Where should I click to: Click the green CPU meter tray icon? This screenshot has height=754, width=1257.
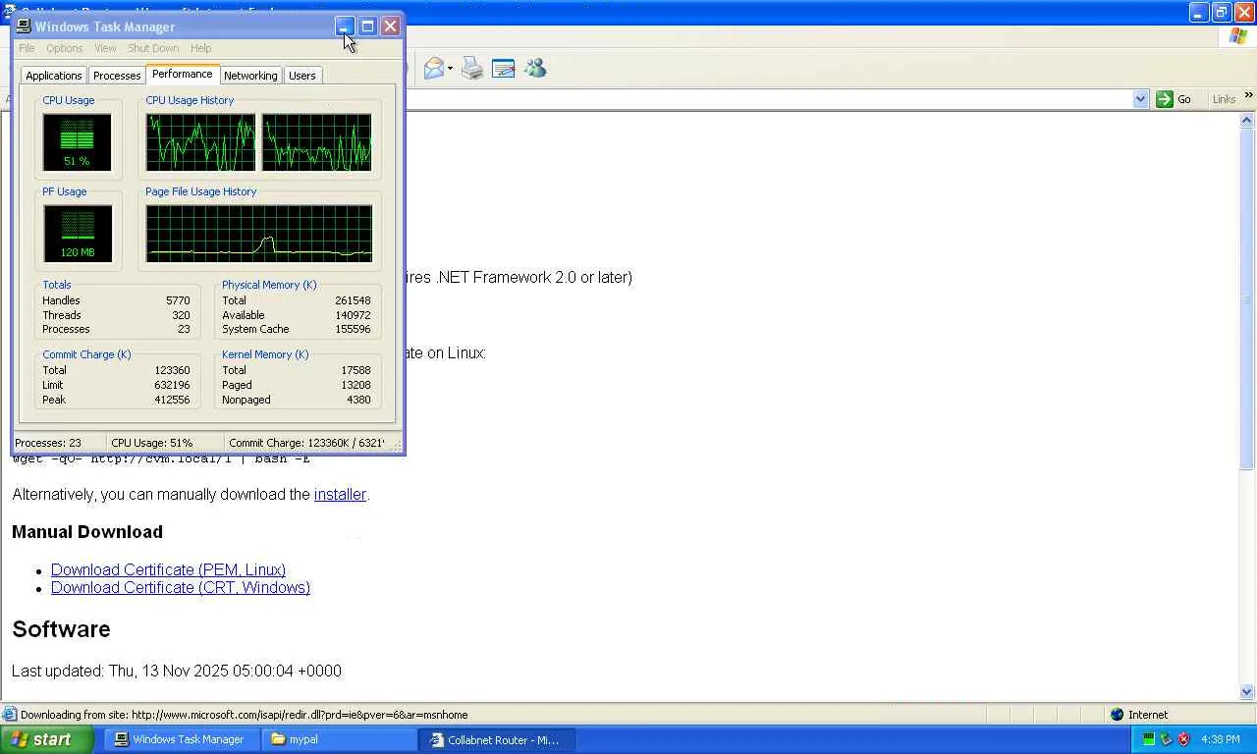(x=1148, y=739)
